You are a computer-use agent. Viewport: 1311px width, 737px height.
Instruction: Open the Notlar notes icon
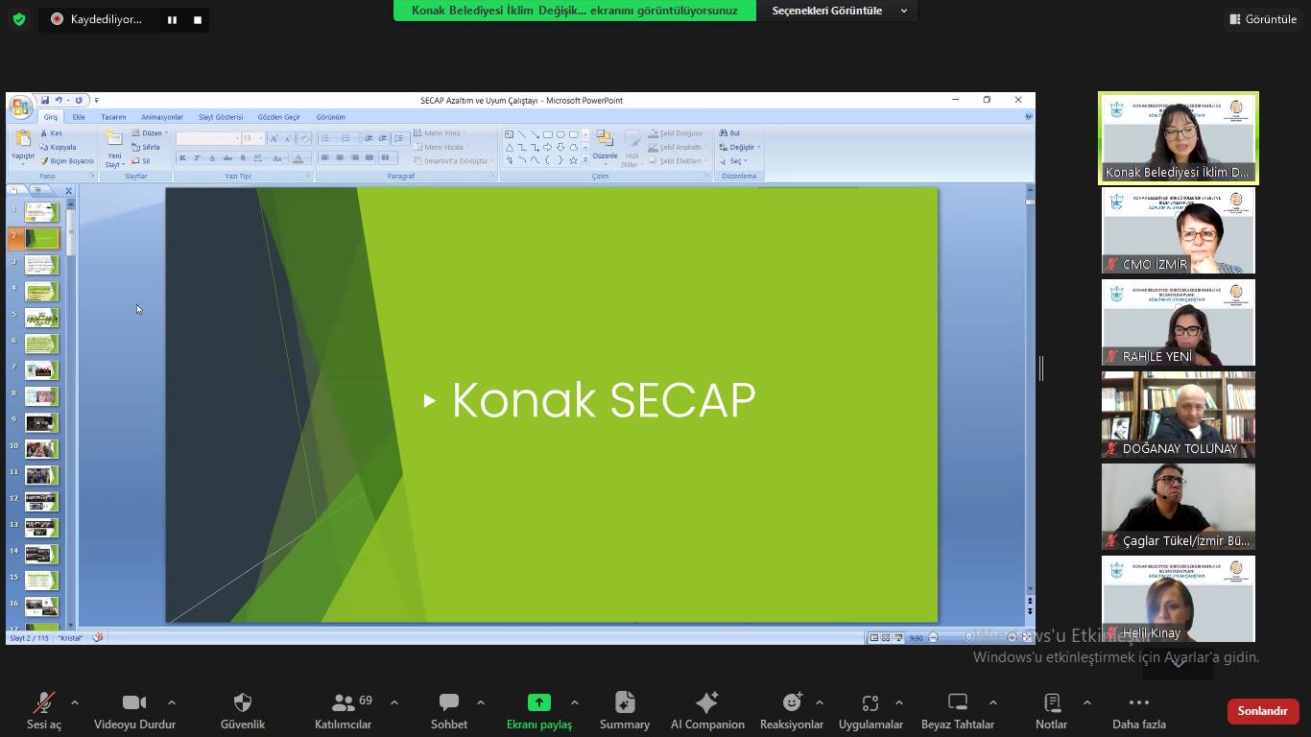coord(1051,710)
